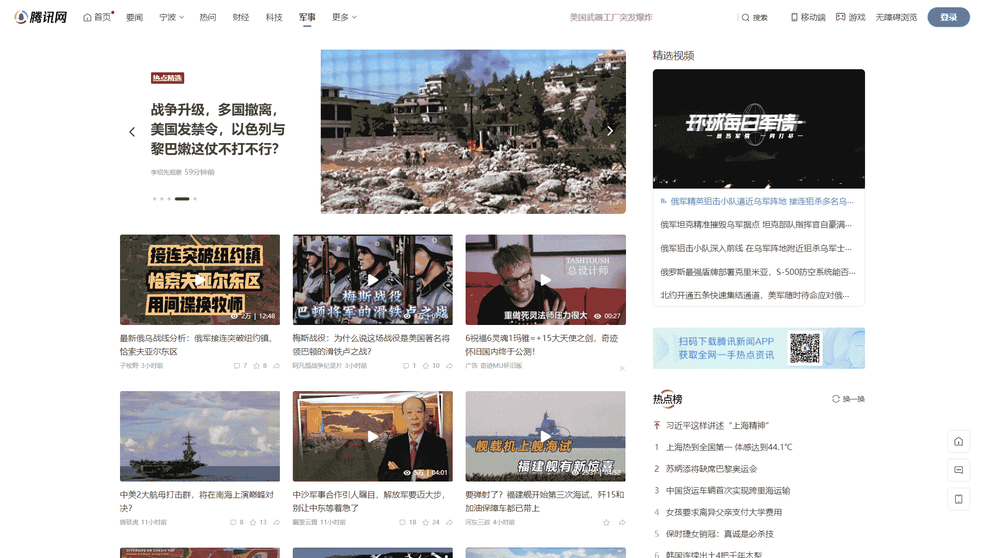The image size is (984, 558).
Task: Select the 军事 military tab
Action: coord(307,17)
